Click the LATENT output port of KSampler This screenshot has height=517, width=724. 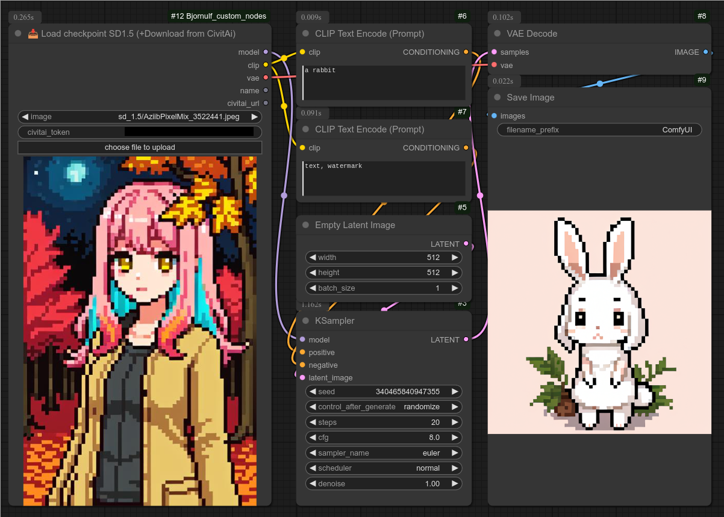click(466, 340)
